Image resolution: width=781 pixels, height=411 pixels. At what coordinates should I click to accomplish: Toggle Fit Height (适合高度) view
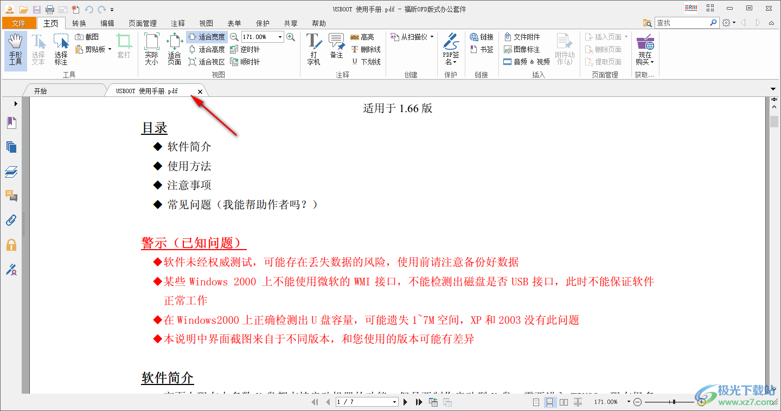tap(207, 49)
